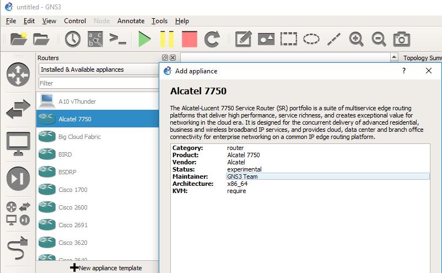The image size is (442, 273).
Task: Suspend all nodes with yellow pause button
Action: (167, 39)
